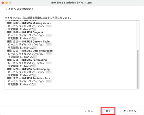Select the IBM SPSS Data Preparation line

point(30,51)
